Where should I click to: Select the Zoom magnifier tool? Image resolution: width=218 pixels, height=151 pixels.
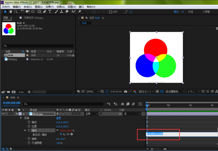(16, 12)
